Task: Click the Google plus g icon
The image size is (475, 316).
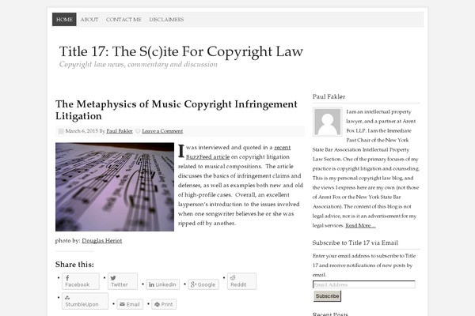Action: click(x=193, y=284)
